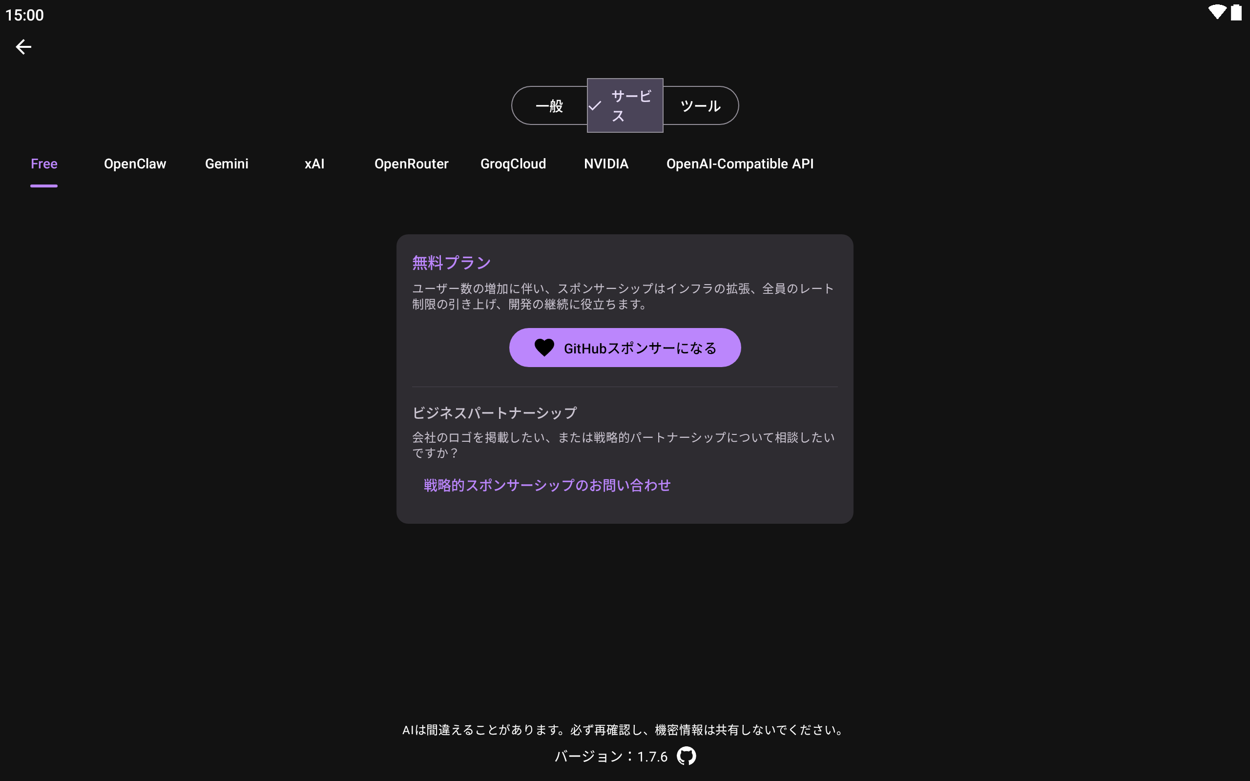Go to the GroqCloud tab
Screen dimensions: 1250x781
coord(513,164)
